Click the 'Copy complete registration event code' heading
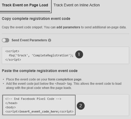The width and height of the screenshot is (131, 119). click(36, 19)
